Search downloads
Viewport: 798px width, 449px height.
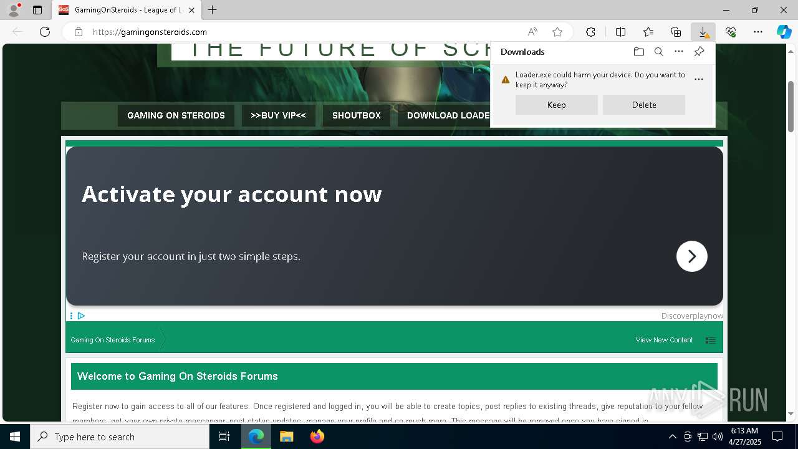658,52
